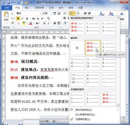Screen dimensions: 130x125
Task: Click the Format Painter brush icon
Action: tap(12, 23)
